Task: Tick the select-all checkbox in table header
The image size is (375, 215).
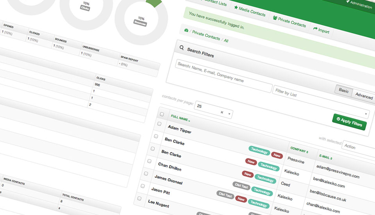Action: click(x=162, y=114)
